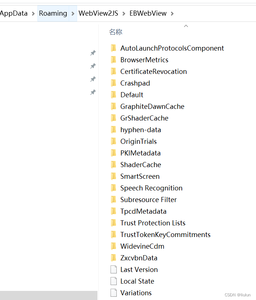Screen dimensions: 256x300
Task: Click the Local State file icon
Action: [x=114, y=281]
